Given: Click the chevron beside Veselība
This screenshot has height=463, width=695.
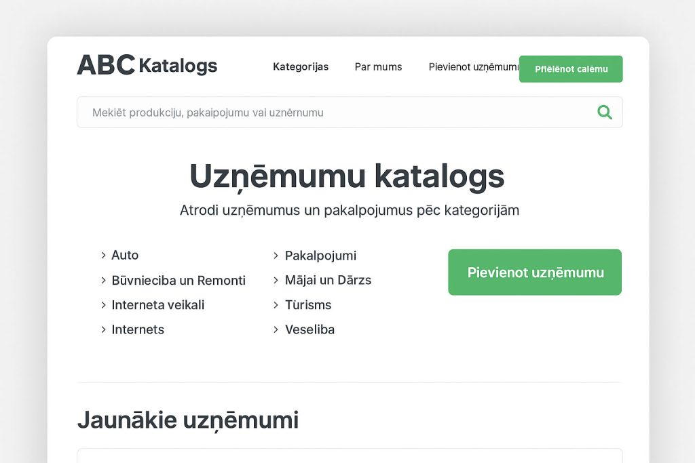Looking at the screenshot, I should click(276, 329).
